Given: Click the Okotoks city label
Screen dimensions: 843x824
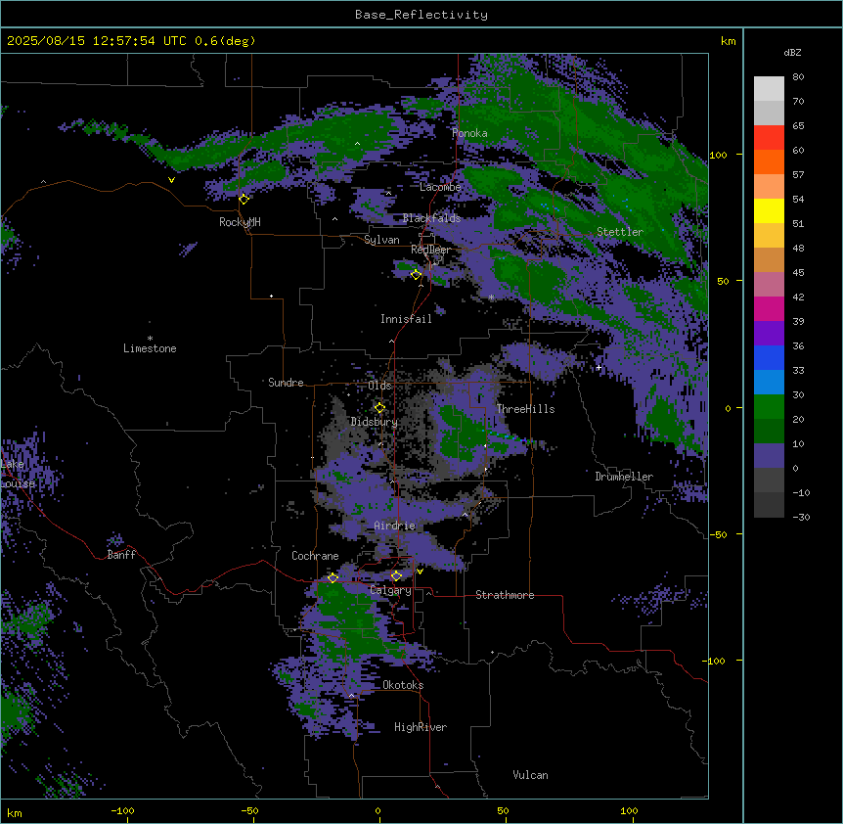Looking at the screenshot, I should (x=403, y=685).
